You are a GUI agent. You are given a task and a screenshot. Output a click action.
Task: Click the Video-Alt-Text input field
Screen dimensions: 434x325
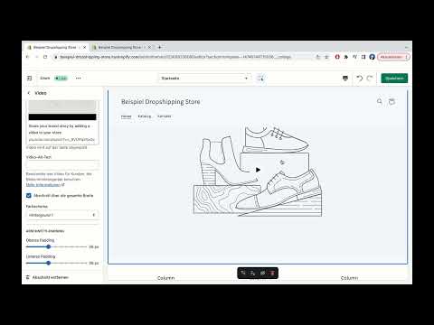(x=62, y=165)
